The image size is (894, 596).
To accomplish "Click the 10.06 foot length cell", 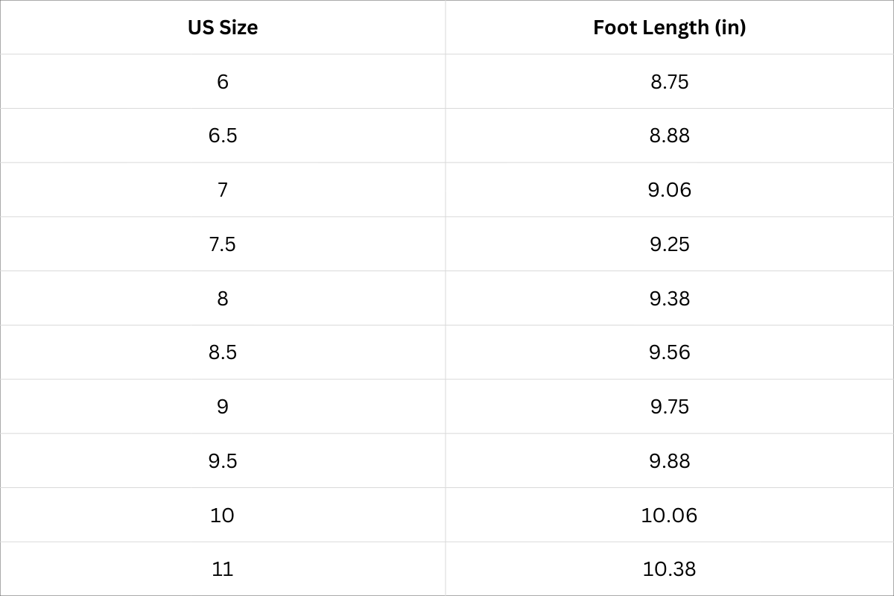I will [x=669, y=515].
